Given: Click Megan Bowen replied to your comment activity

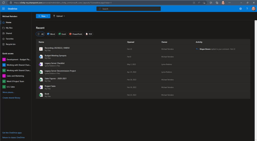Looking at the screenshot, I should click(217, 49).
